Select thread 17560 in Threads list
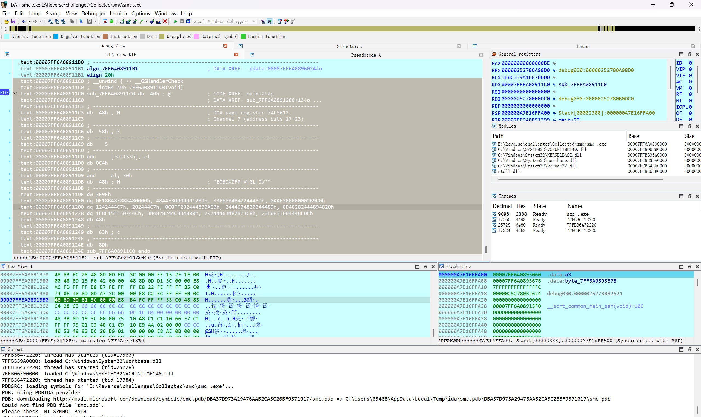701x417 pixels. coord(504,220)
